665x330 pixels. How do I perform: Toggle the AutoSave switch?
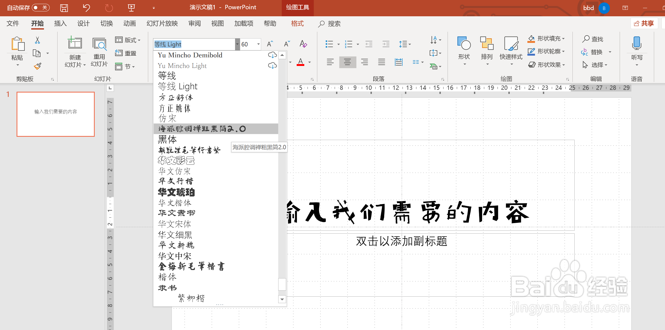tap(41, 8)
